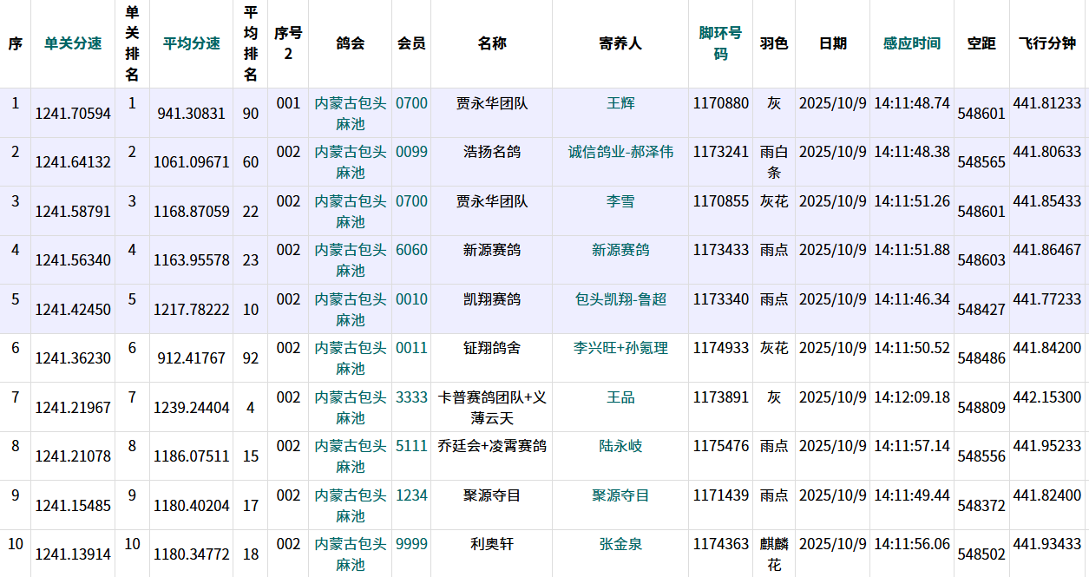Open 聚源夺目 trainer link in row 9

click(x=620, y=495)
